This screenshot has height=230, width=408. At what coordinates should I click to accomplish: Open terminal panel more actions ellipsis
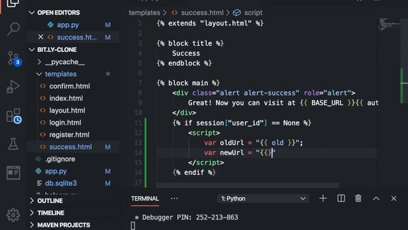tap(174, 199)
